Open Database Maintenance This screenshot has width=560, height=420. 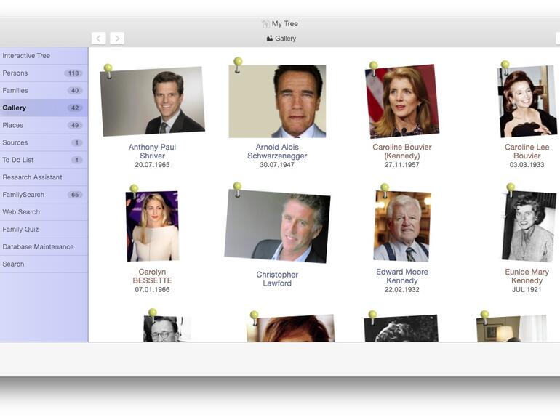(x=44, y=246)
